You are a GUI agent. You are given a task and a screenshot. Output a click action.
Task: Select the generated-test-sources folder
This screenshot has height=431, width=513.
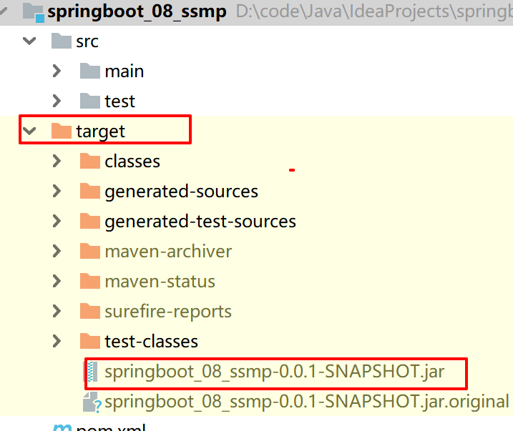tap(200, 222)
